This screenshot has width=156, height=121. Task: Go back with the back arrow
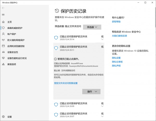click(3, 8)
